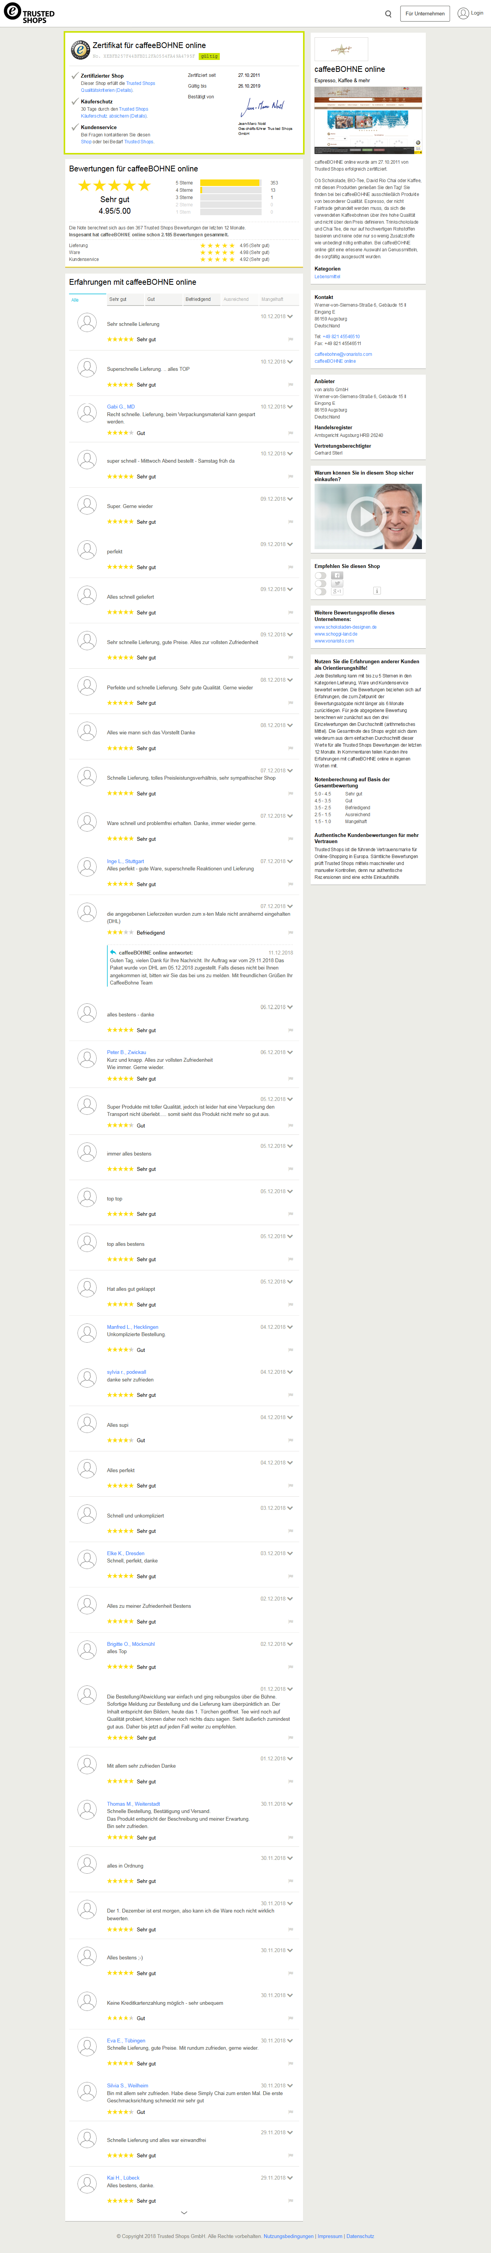This screenshot has width=491, height=2253.
Task: Open 'Qualitätskriterien (Details)' link
Action: coord(107,90)
